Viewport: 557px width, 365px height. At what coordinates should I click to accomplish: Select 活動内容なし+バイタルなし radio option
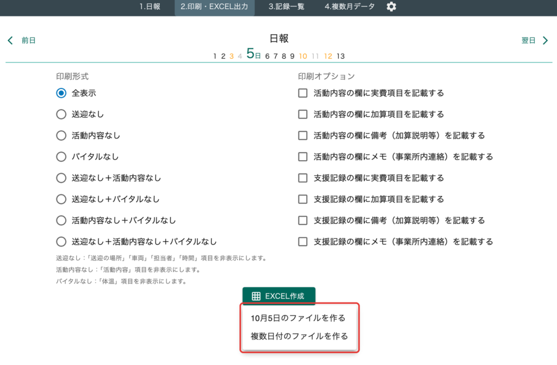pyautogui.click(x=61, y=221)
